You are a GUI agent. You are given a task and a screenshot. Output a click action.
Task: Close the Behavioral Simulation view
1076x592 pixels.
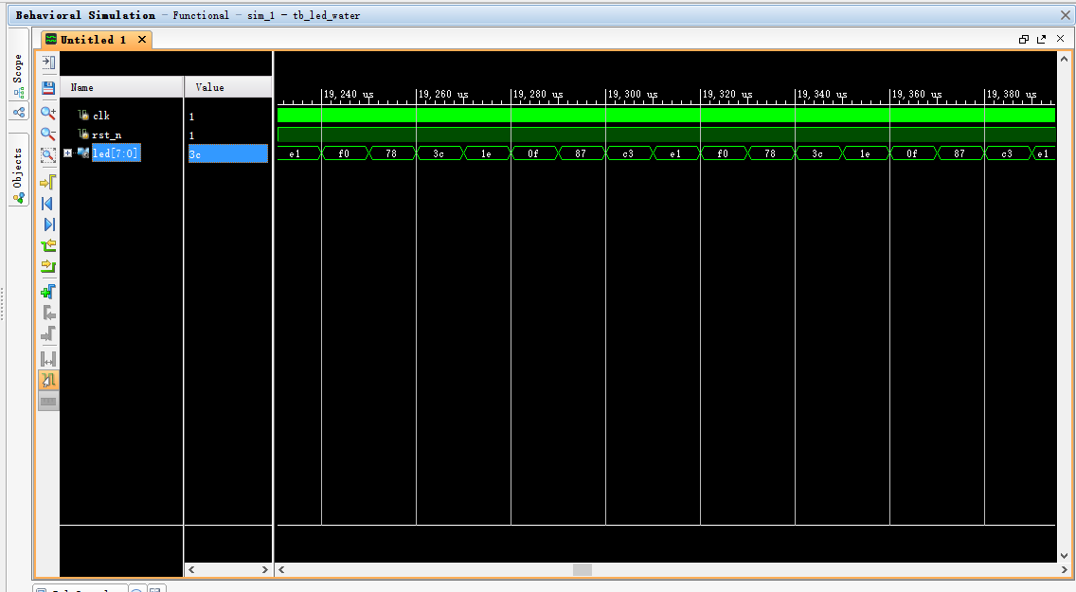point(1065,14)
